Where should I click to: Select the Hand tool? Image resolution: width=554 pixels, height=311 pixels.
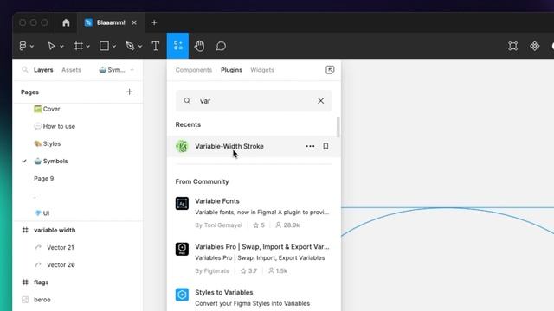pyautogui.click(x=199, y=46)
